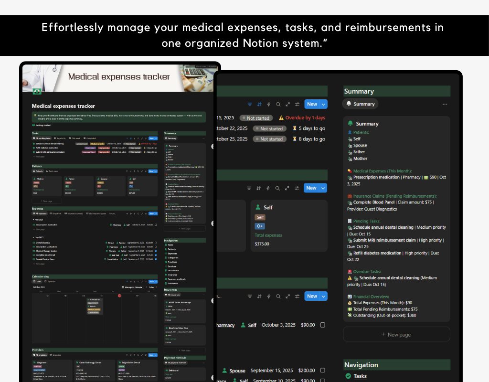Screen dimensions: 489x382
Task: Open the lightning icon in the enlarged Expenses toolbar
Action: pyautogui.click(x=268, y=296)
